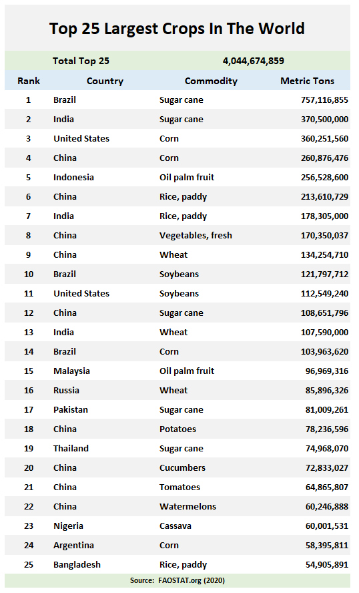Screen dimensions: 359x593
Task: Click the value 757,116,855
Action: coord(324,100)
